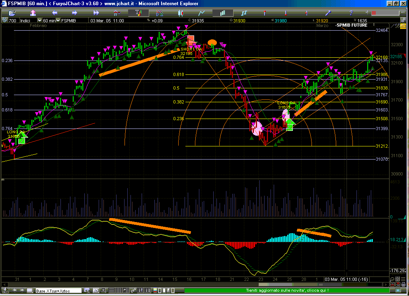Toggle the step line chart button
The image size is (409, 296).
[243, 13]
